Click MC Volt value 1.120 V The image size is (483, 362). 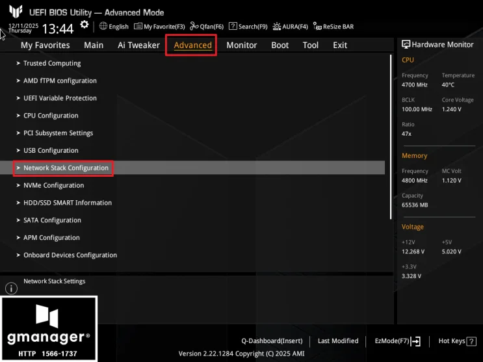451,181
